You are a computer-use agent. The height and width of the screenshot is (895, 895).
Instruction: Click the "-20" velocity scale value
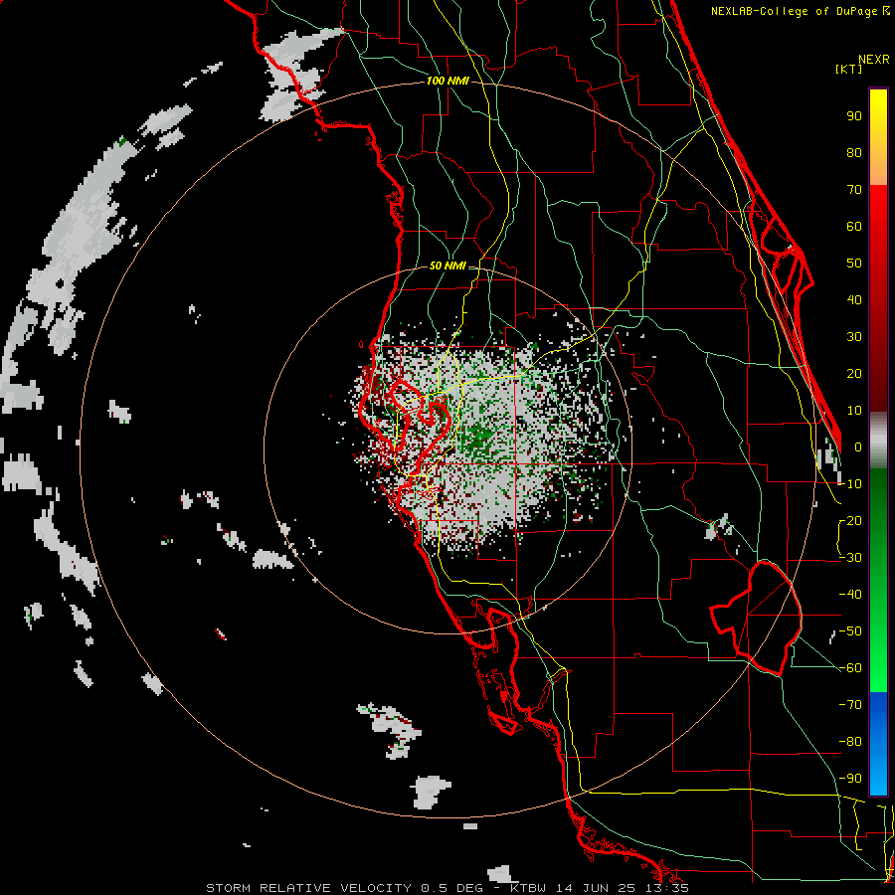coord(850,521)
